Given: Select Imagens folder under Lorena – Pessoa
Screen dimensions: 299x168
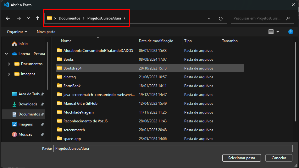Looking at the screenshot, I should (28, 74).
